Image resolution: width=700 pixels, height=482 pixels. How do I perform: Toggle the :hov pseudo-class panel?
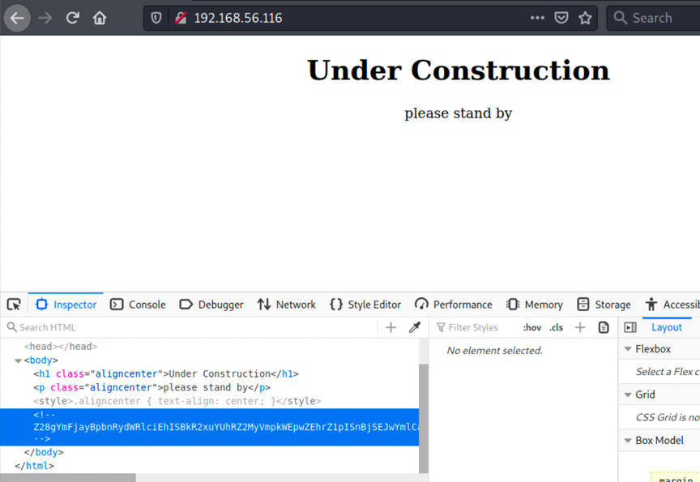531,327
